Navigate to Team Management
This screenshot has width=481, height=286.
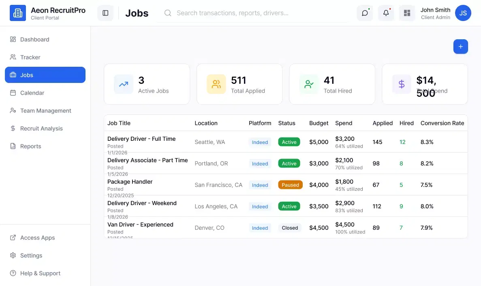[46, 110]
